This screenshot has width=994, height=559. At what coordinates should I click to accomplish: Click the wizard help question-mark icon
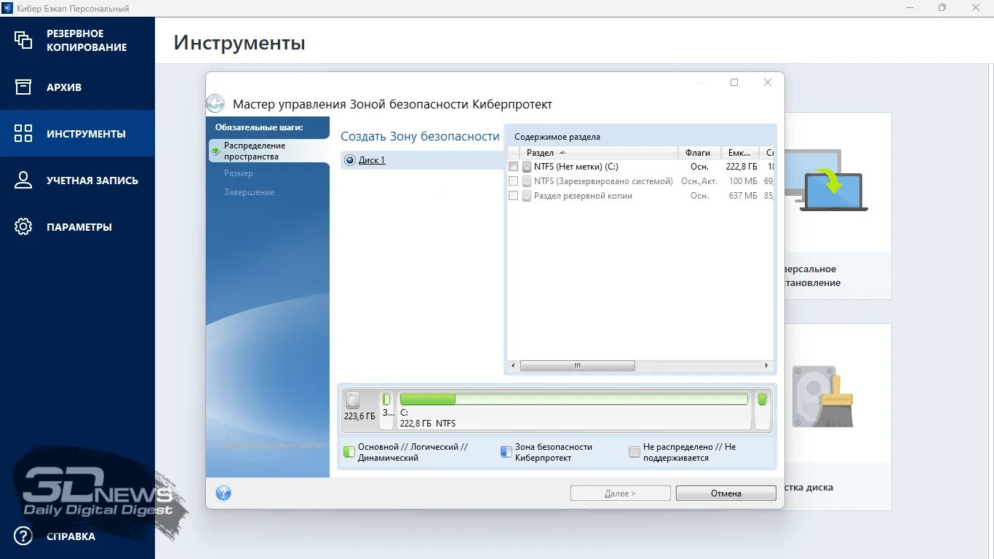point(223,493)
